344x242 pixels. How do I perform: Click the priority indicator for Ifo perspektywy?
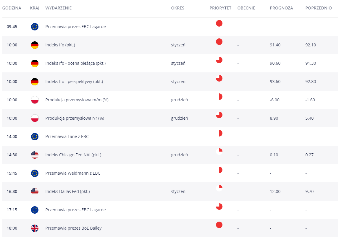[219, 78]
